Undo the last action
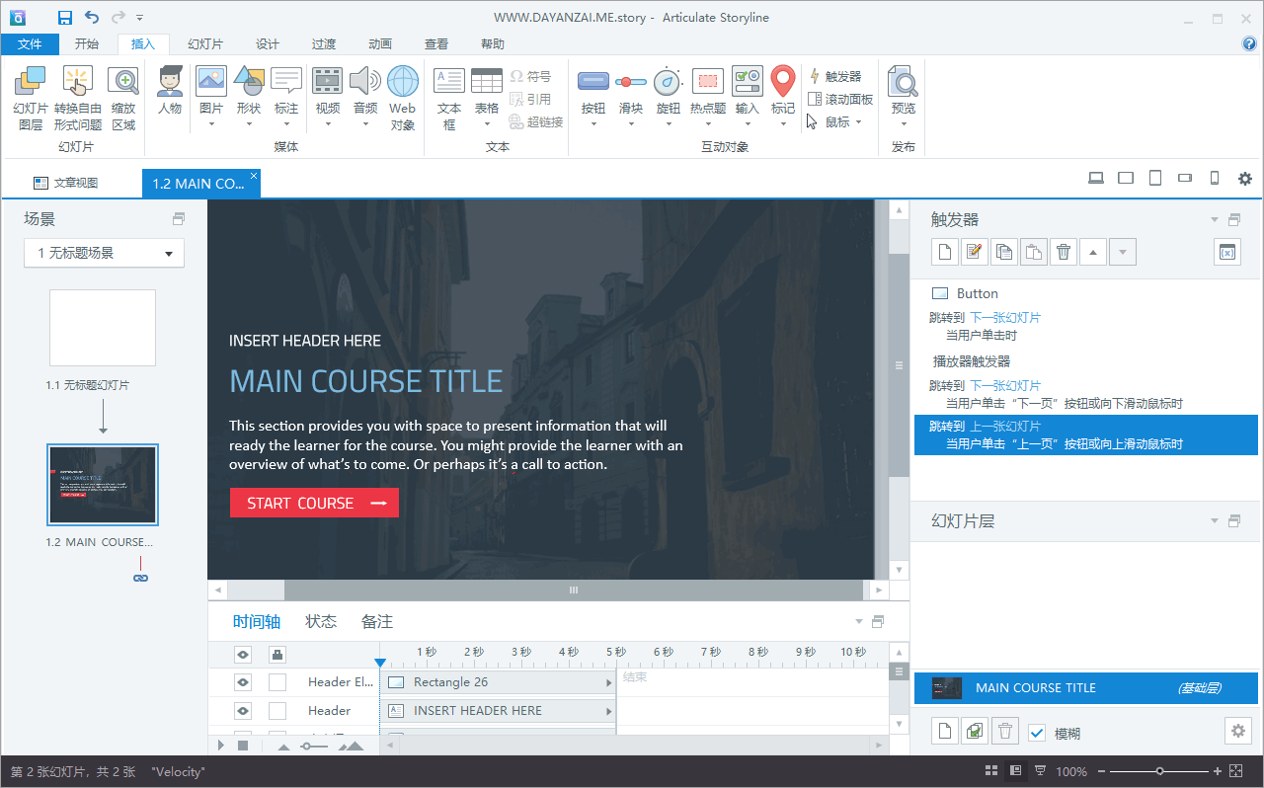Image resolution: width=1264 pixels, height=788 pixels. pyautogui.click(x=92, y=17)
